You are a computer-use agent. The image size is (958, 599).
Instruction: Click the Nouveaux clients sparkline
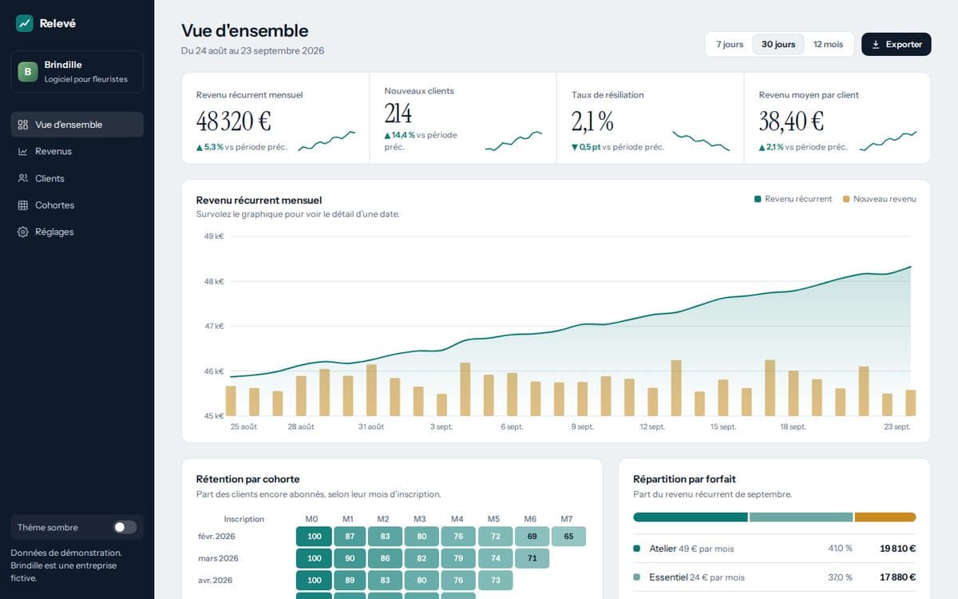coord(513,141)
